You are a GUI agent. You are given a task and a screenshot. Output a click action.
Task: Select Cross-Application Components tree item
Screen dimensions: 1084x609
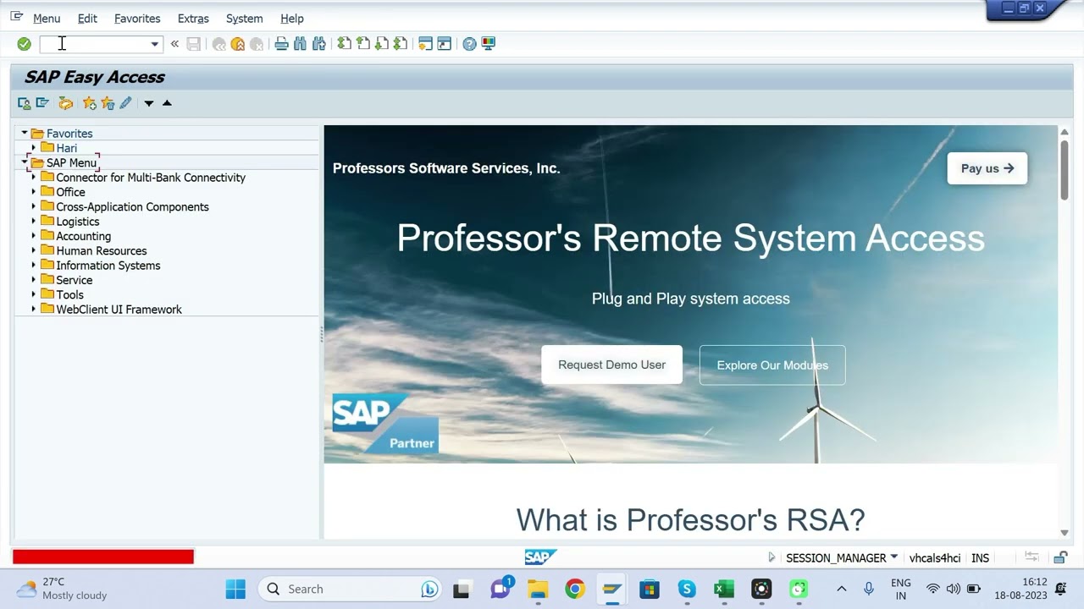(132, 206)
